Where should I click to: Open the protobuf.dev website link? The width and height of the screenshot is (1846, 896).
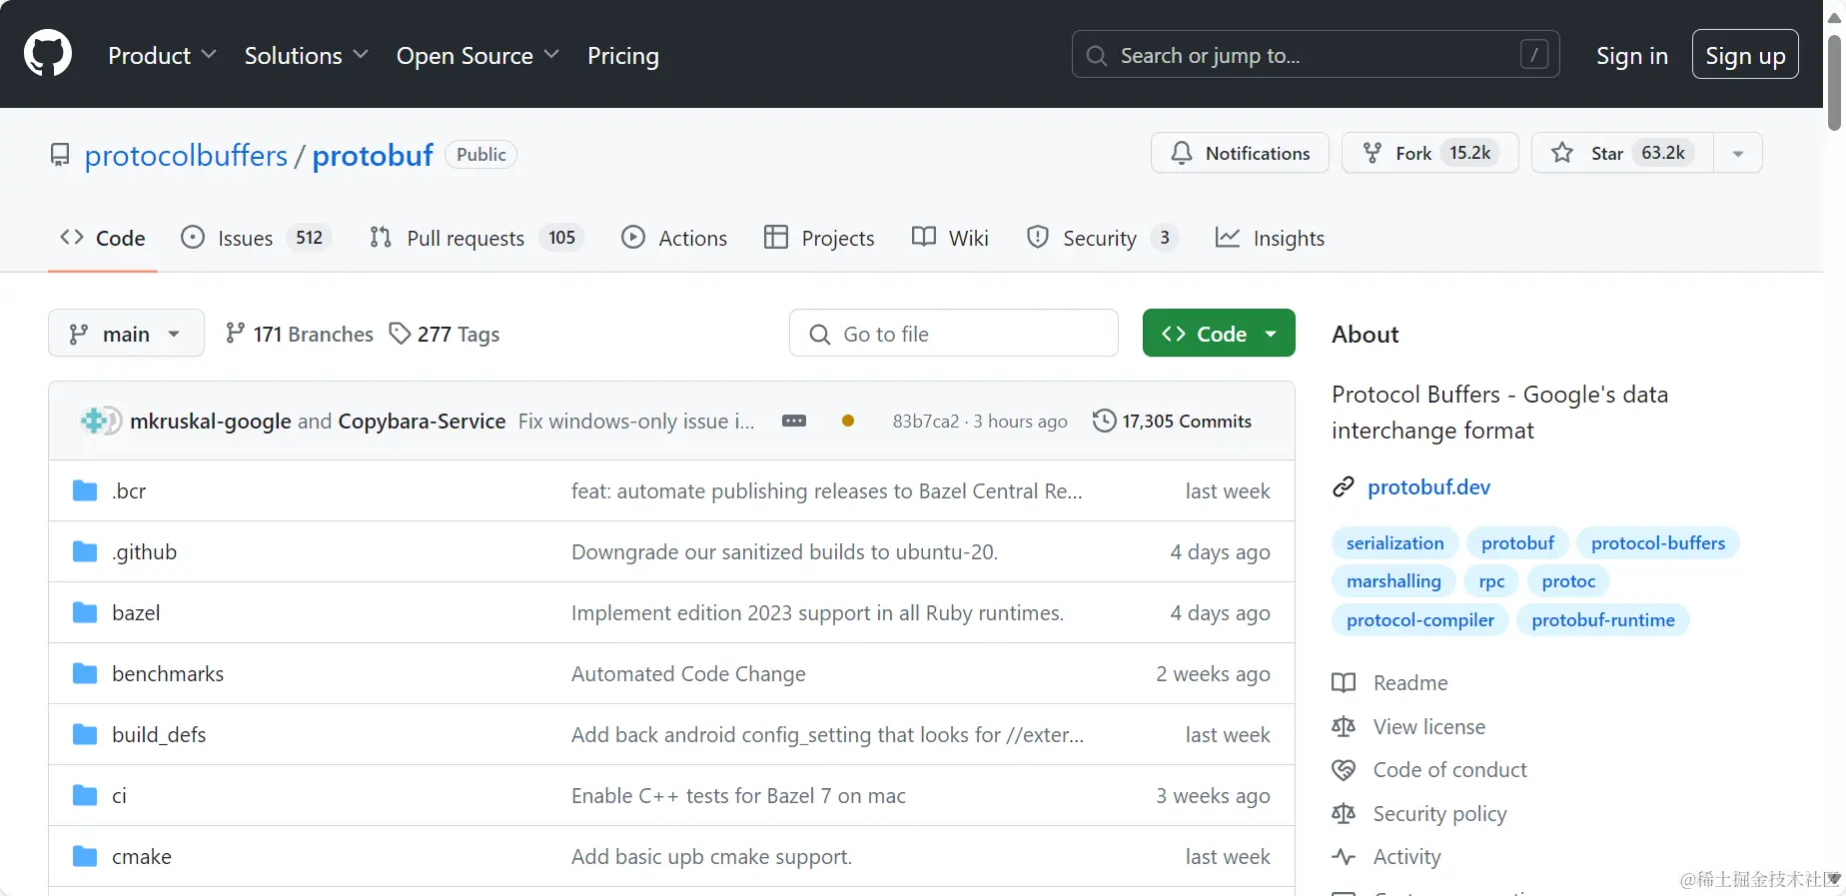(1428, 486)
